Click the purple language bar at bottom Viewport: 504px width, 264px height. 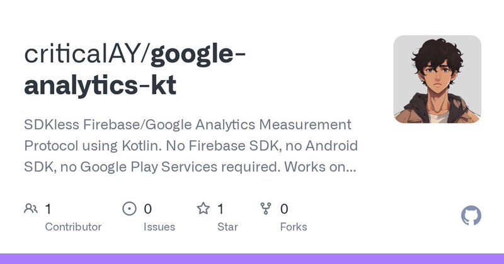pyautogui.click(x=252, y=258)
